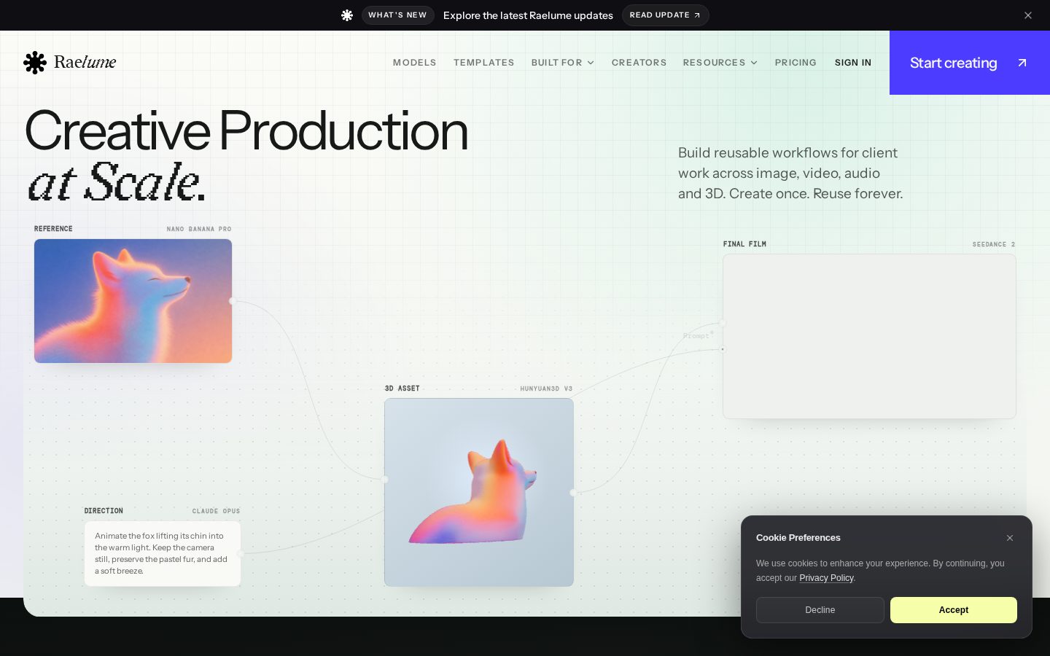Click the Raelume wordmark
The height and width of the screenshot is (656, 1050).
point(85,63)
